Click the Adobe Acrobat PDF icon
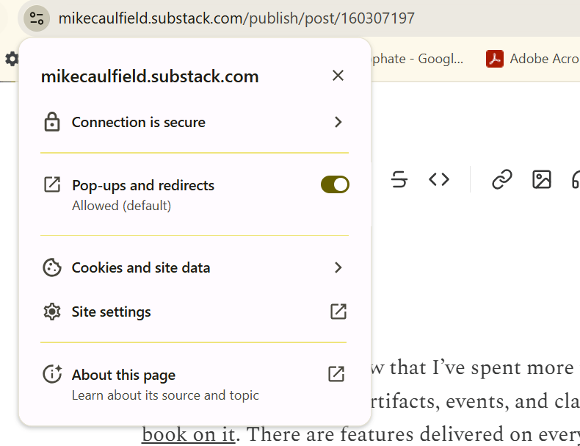 pyautogui.click(x=495, y=59)
